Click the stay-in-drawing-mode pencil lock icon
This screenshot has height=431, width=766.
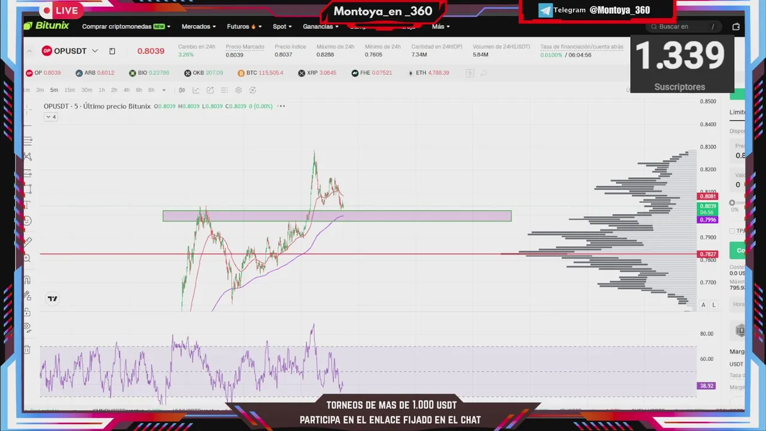pyautogui.click(x=28, y=296)
